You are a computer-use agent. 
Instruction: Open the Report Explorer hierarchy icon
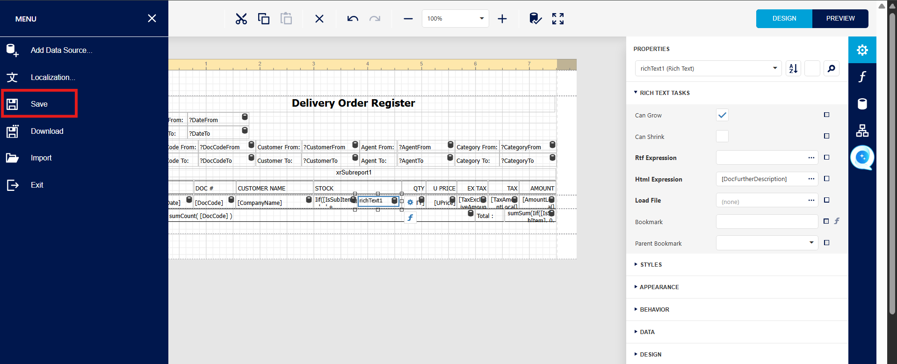point(862,131)
